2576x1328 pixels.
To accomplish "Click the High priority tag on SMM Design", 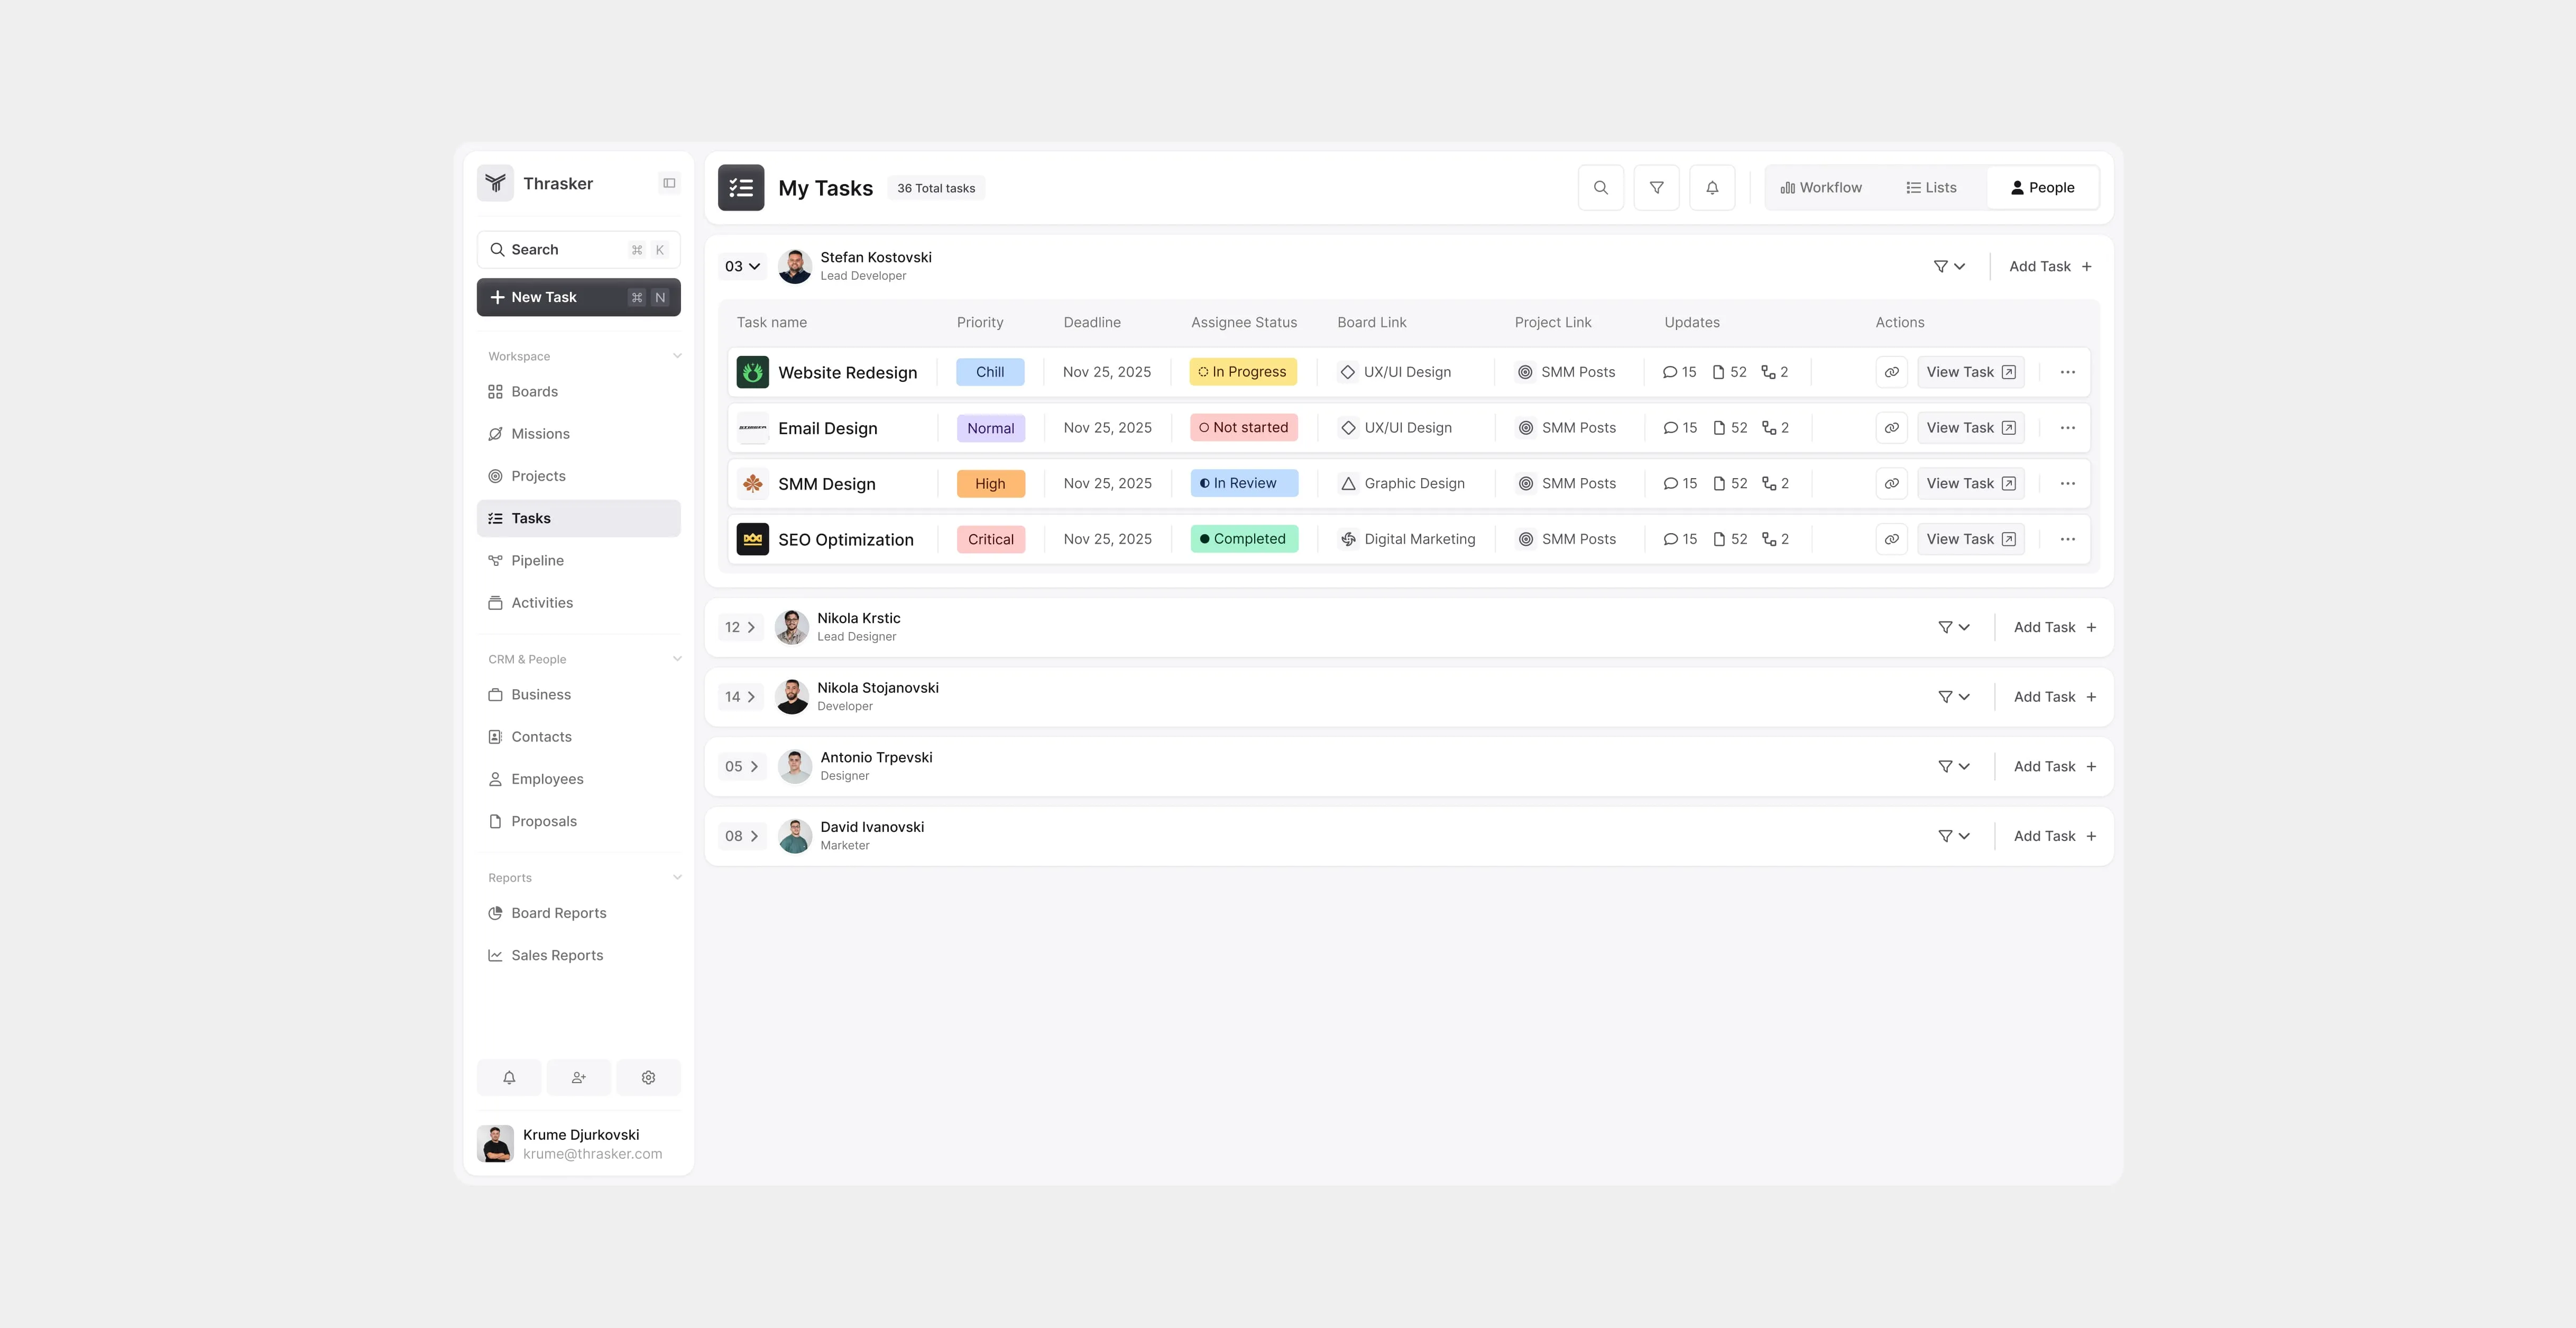I will (x=990, y=484).
